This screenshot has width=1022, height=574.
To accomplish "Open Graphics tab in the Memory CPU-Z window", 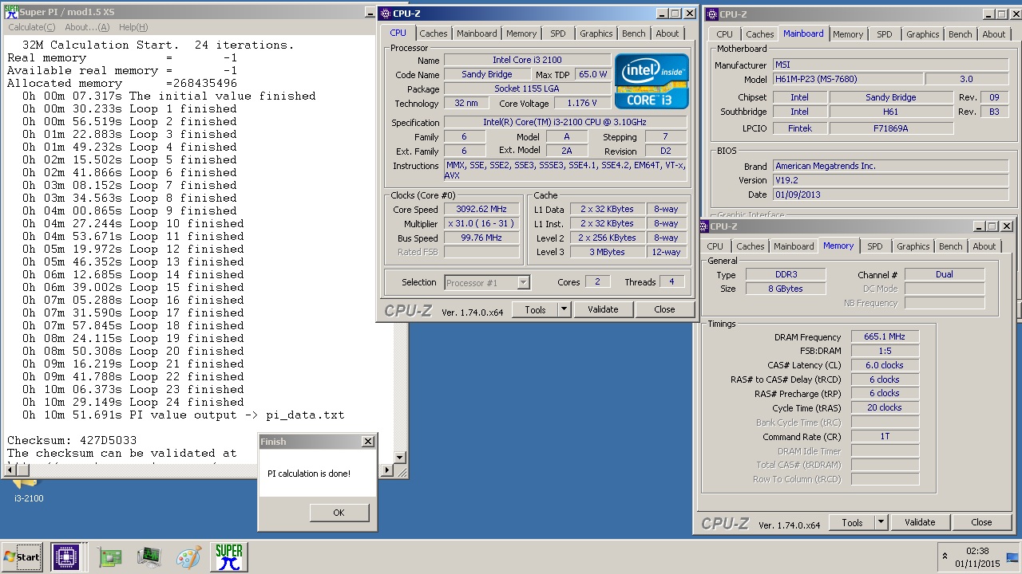I will [x=913, y=246].
